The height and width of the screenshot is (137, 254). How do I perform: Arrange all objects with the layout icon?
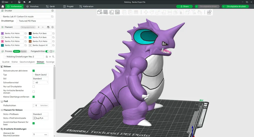coord(117,12)
